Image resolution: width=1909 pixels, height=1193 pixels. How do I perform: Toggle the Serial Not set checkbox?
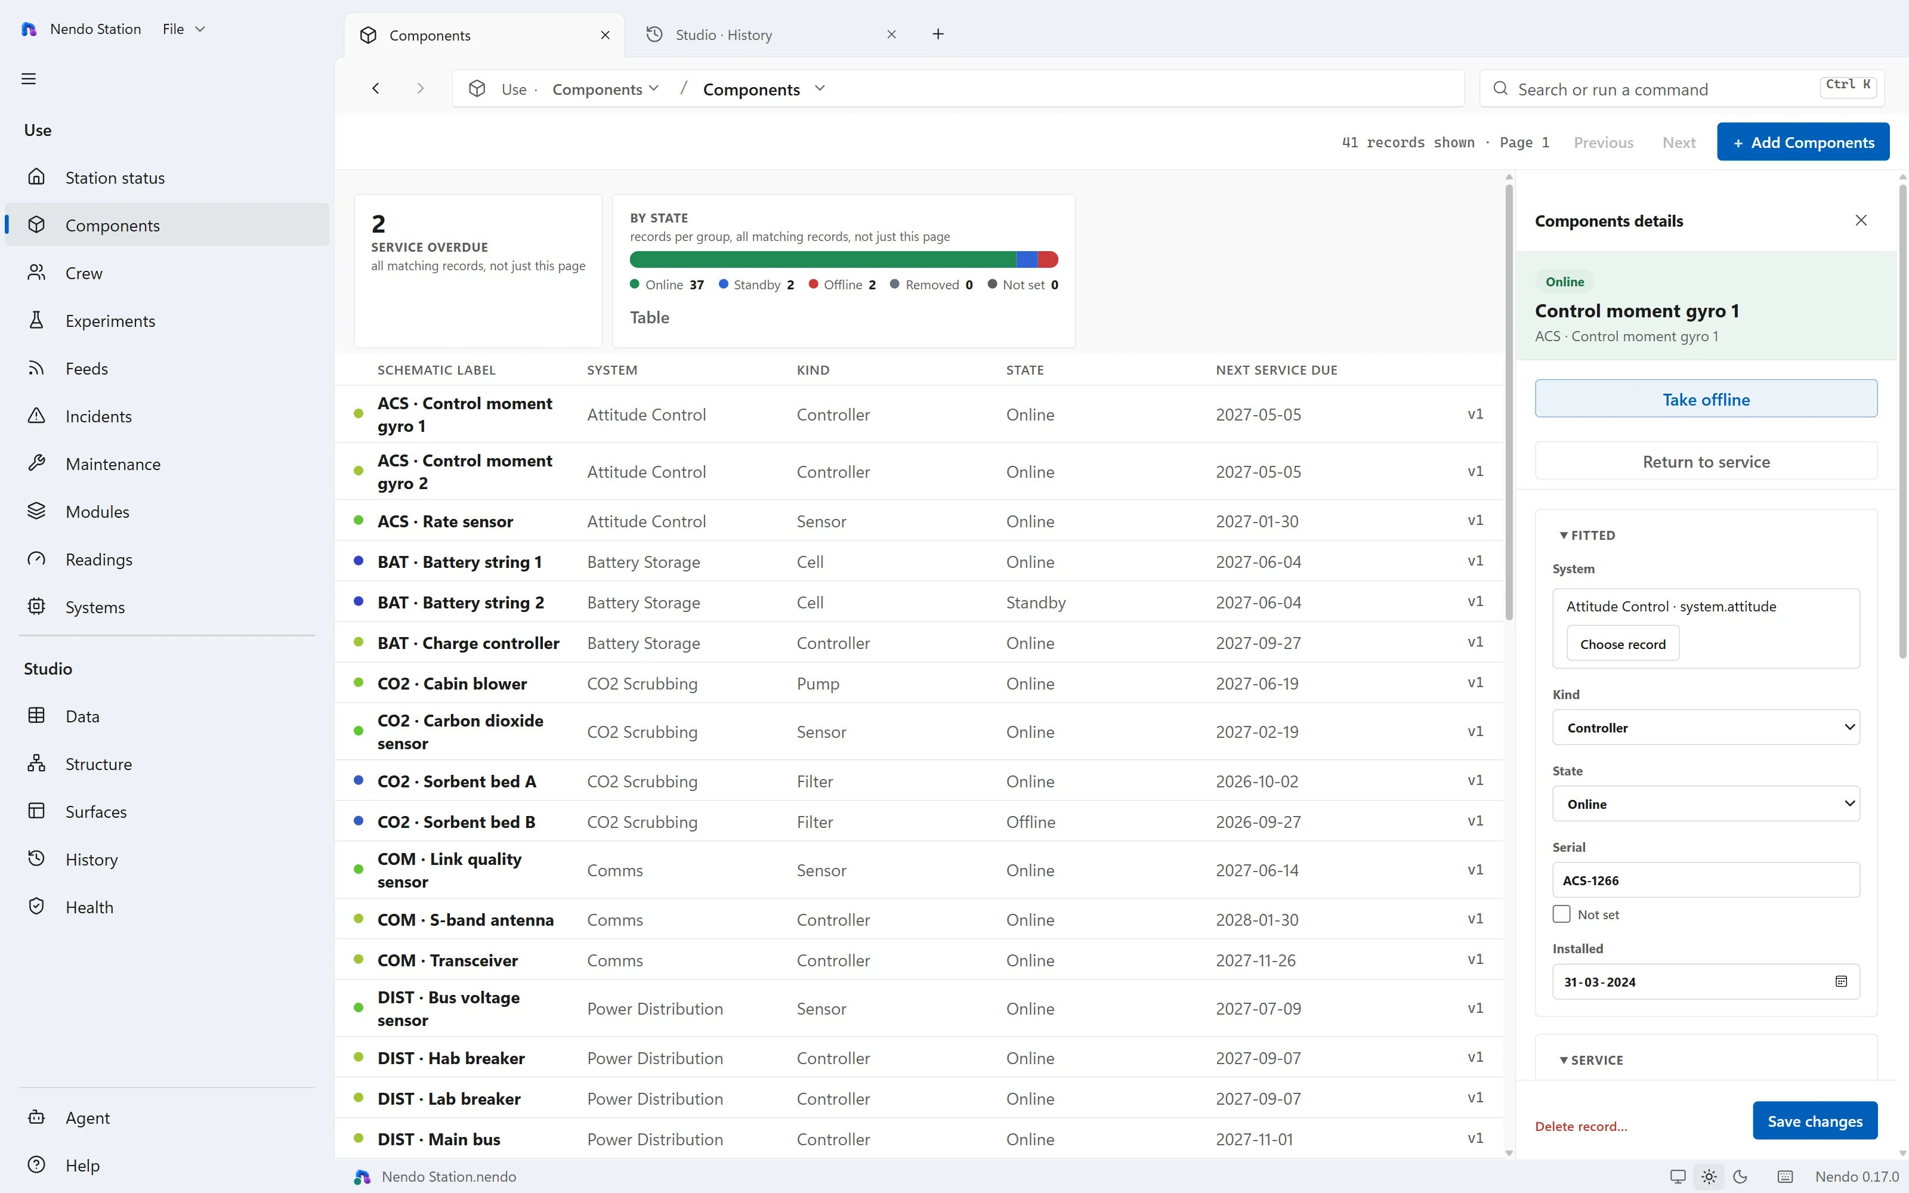coord(1561,914)
